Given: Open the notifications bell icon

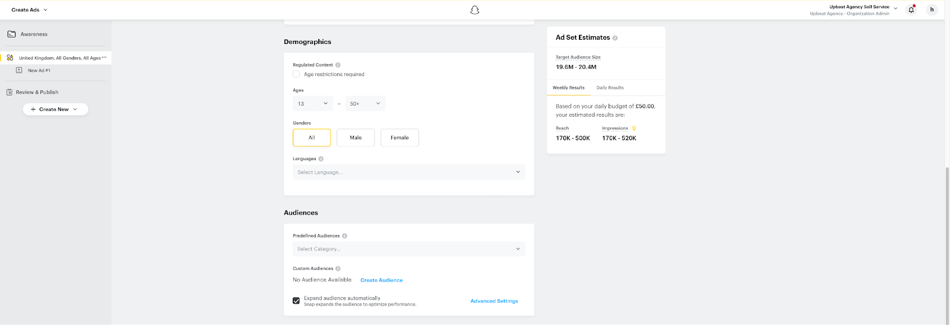Looking at the screenshot, I should [x=911, y=9].
